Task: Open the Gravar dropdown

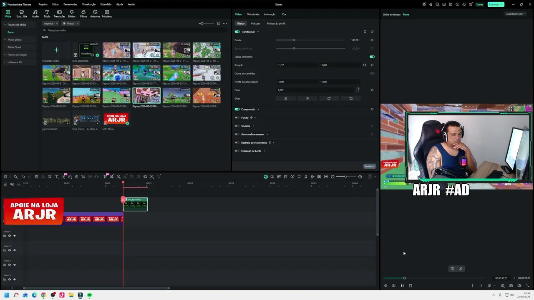Action: [x=71, y=23]
